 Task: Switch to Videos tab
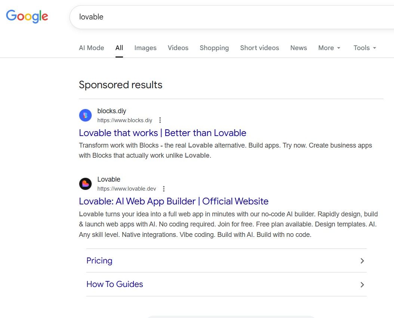pyautogui.click(x=178, y=48)
